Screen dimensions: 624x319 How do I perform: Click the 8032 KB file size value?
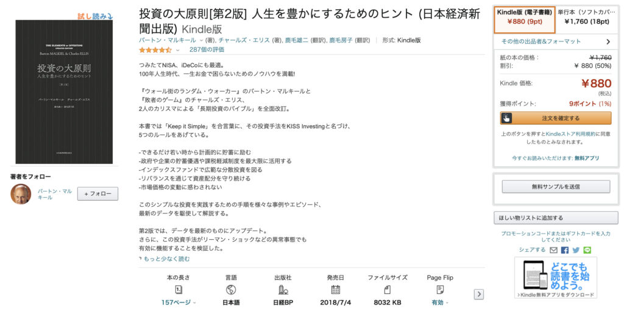click(387, 303)
